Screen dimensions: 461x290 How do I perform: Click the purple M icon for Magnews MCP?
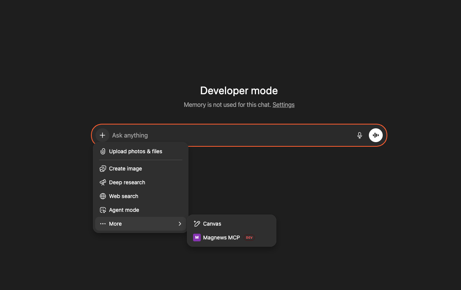tap(197, 238)
